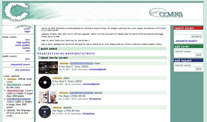Focus the search covers text field
The width and height of the screenshot is (207, 122).
pyautogui.click(x=189, y=33)
